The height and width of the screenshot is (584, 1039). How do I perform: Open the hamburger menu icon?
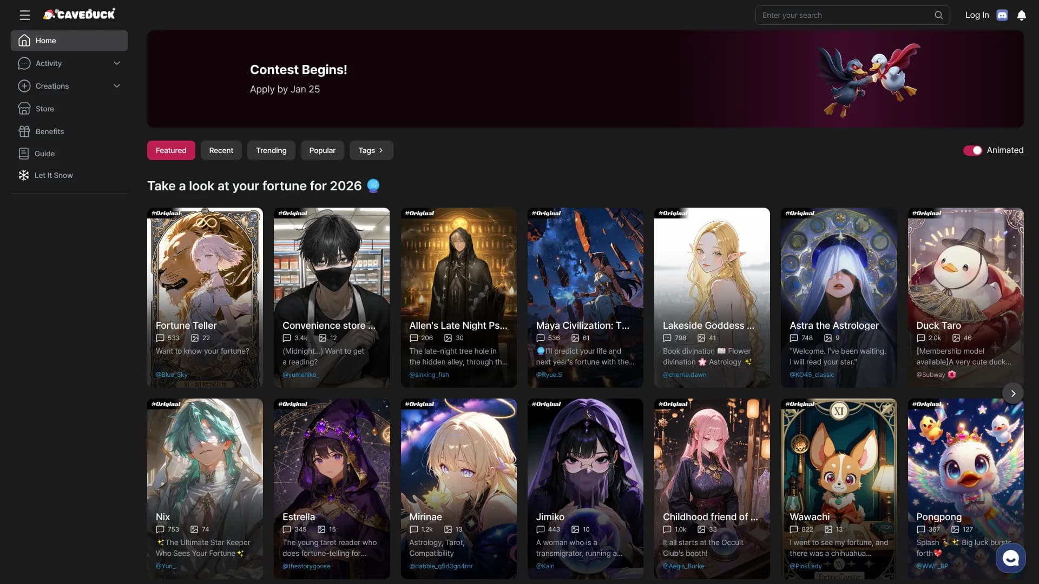pos(25,15)
